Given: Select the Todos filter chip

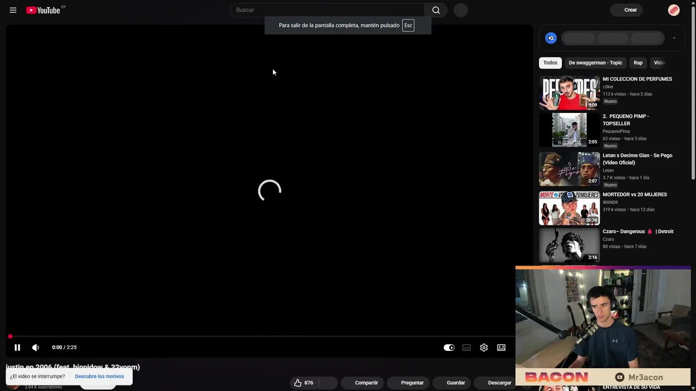Looking at the screenshot, I should coord(550,62).
